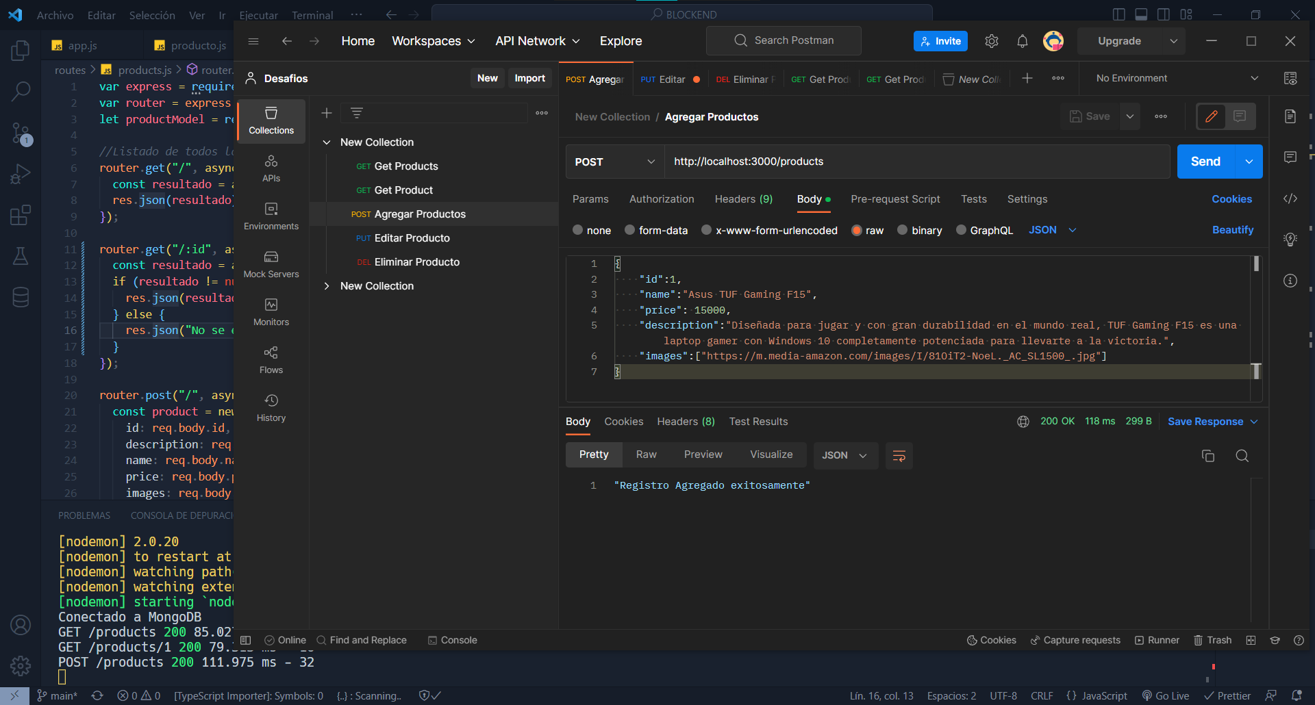Image resolution: width=1315 pixels, height=705 pixels.
Task: Click Search Postman field
Action: click(x=784, y=41)
